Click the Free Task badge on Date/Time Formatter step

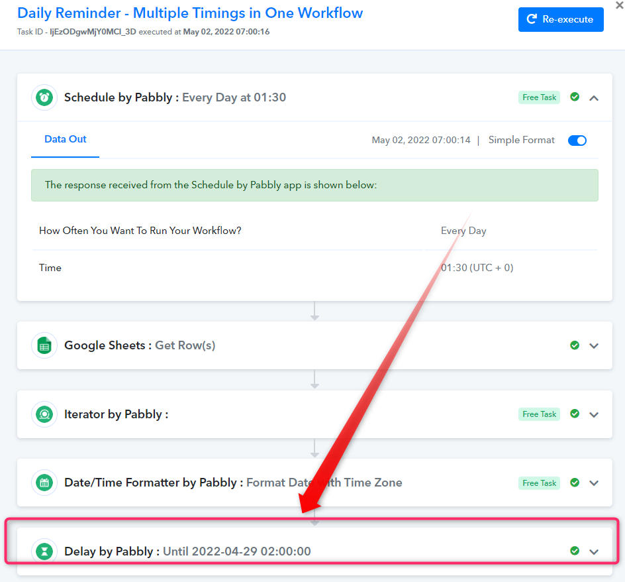[539, 483]
